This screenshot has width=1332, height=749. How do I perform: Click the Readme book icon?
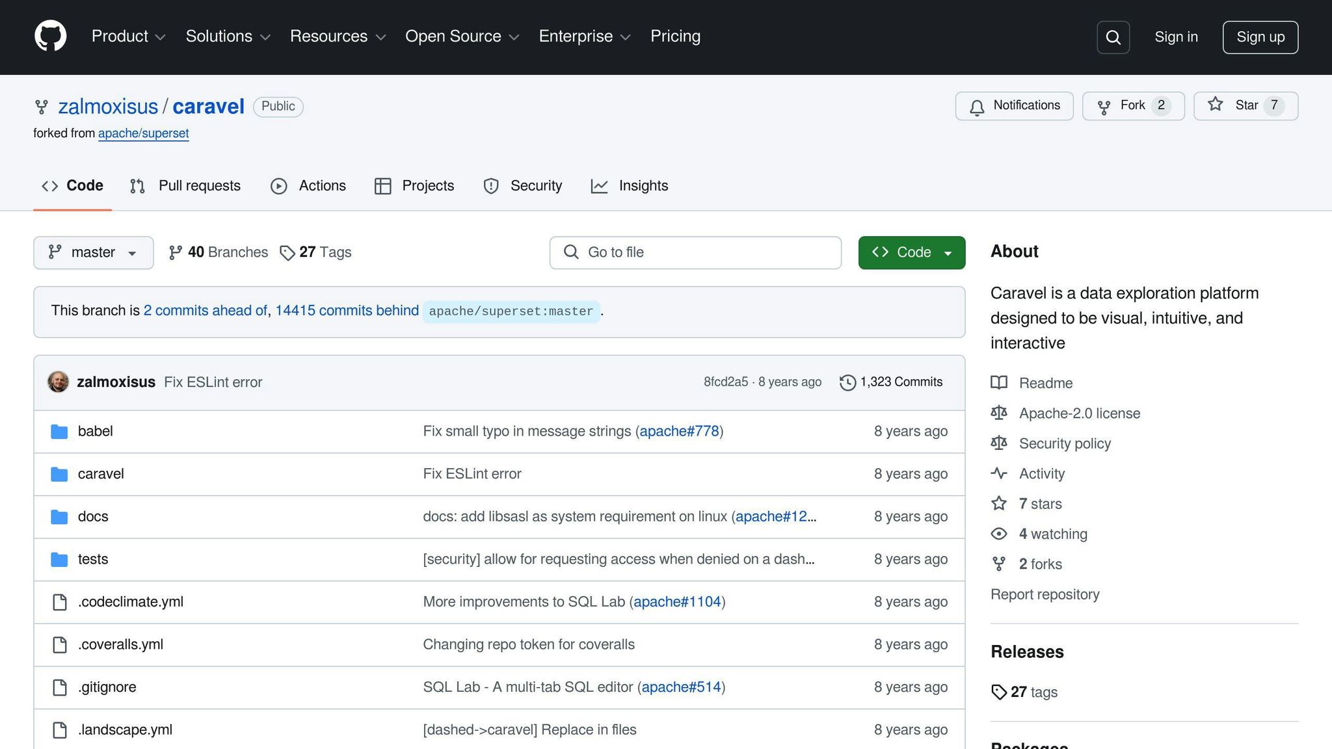(999, 383)
